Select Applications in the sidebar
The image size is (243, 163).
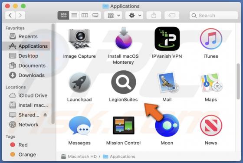tap(26, 46)
